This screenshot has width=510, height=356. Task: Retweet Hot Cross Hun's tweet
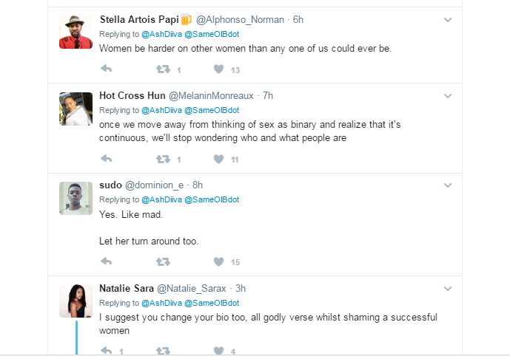(x=164, y=159)
